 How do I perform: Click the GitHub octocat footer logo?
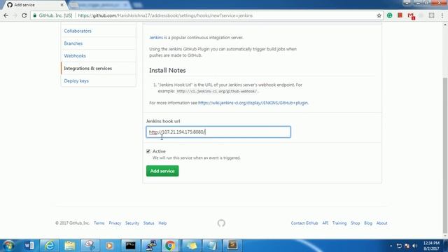221,223
